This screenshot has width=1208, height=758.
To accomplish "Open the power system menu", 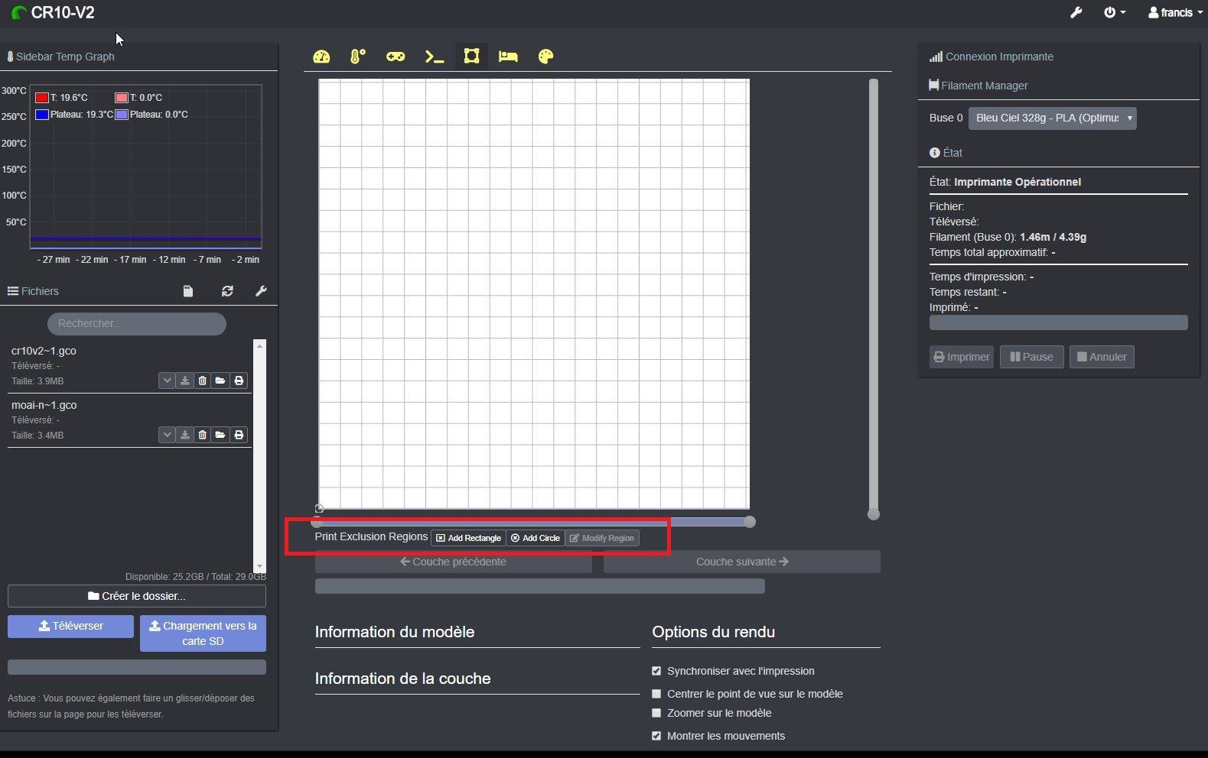I will (x=1115, y=12).
